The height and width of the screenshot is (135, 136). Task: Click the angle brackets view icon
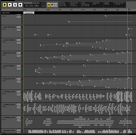(56, 5)
